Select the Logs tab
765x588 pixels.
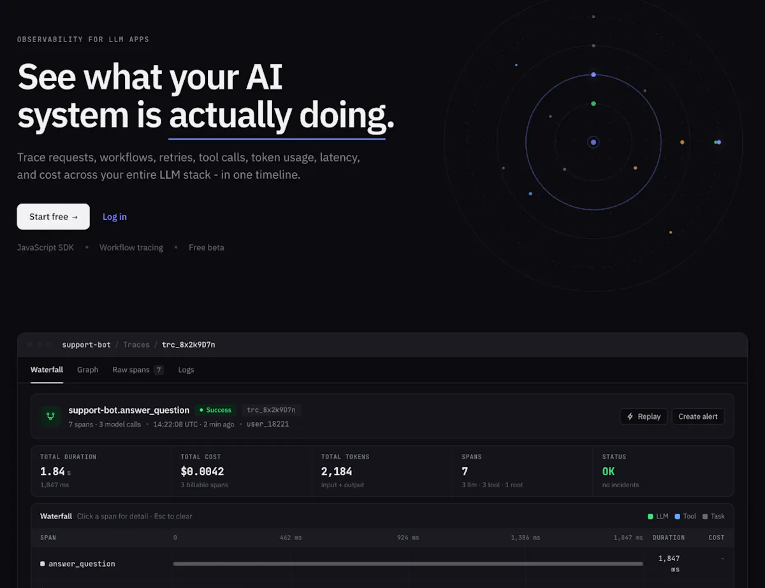(186, 370)
